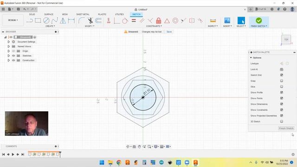Image resolution: width=297 pixels, height=167 pixels.
Task: Select the Fillet tool
Action: click(x=82, y=20)
